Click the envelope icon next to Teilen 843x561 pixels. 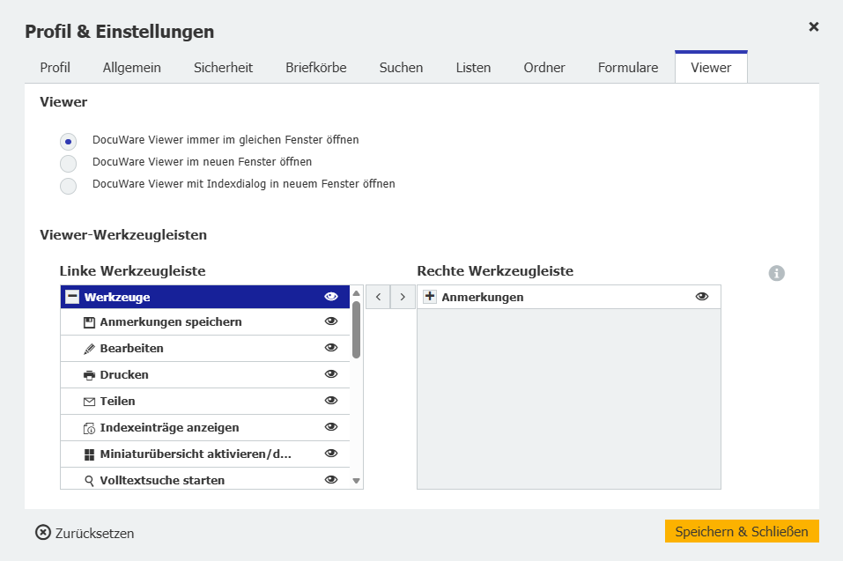tap(89, 402)
